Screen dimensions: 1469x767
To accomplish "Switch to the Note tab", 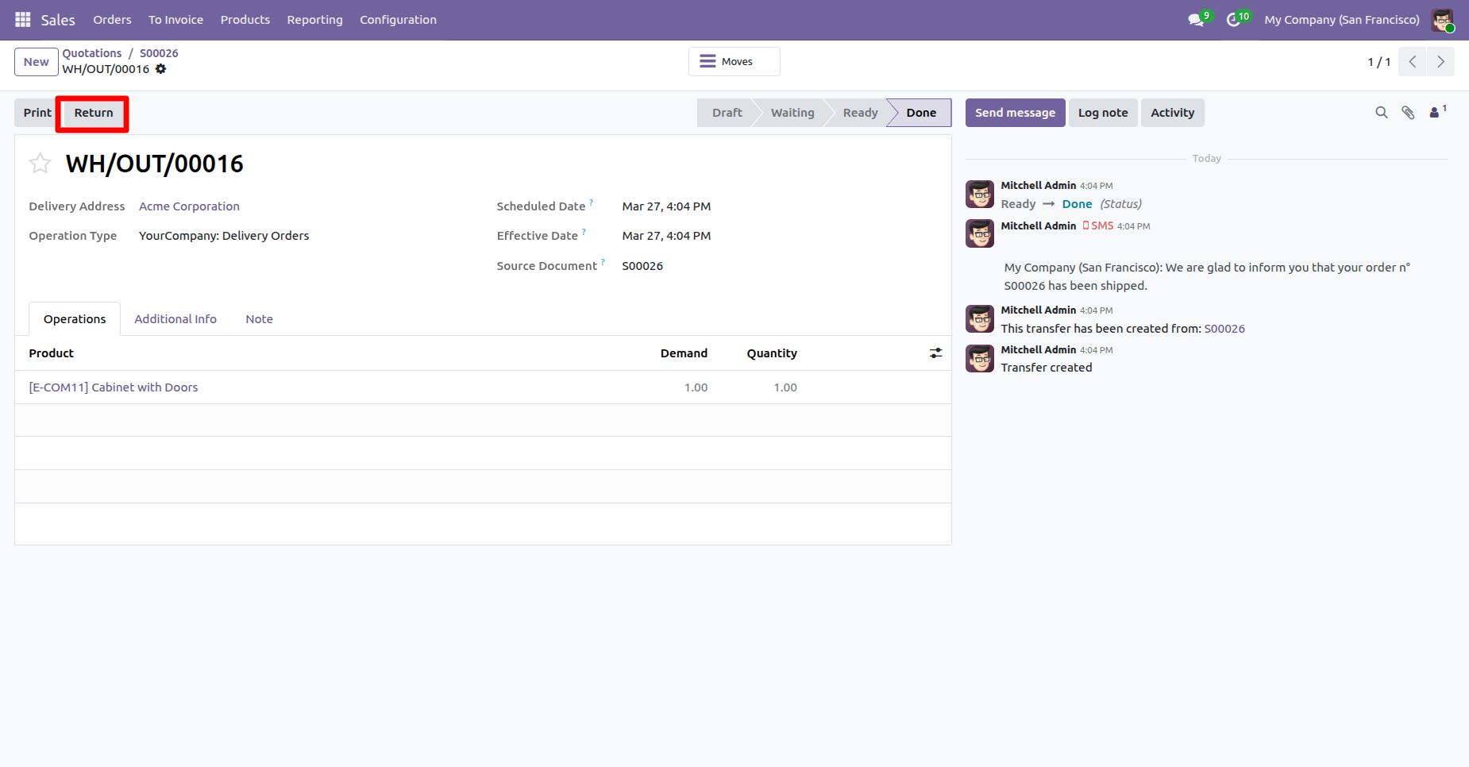I will pyautogui.click(x=259, y=319).
